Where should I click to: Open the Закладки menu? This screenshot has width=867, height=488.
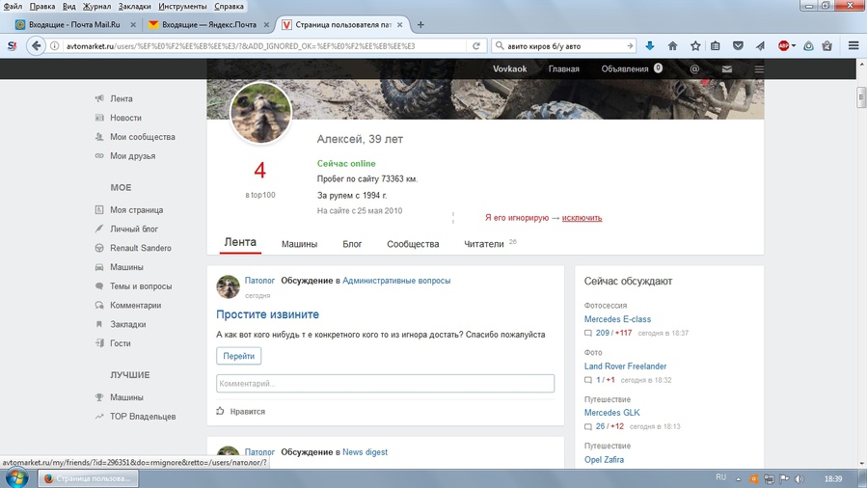134,6
